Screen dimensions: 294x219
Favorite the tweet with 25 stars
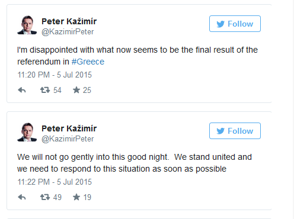tap(76, 90)
